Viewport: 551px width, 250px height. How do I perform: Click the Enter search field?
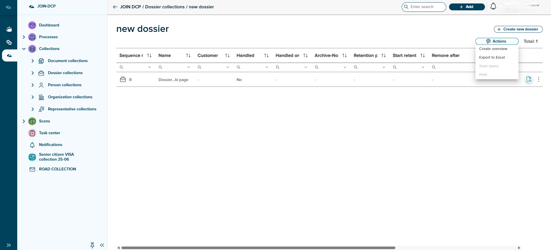click(x=424, y=7)
